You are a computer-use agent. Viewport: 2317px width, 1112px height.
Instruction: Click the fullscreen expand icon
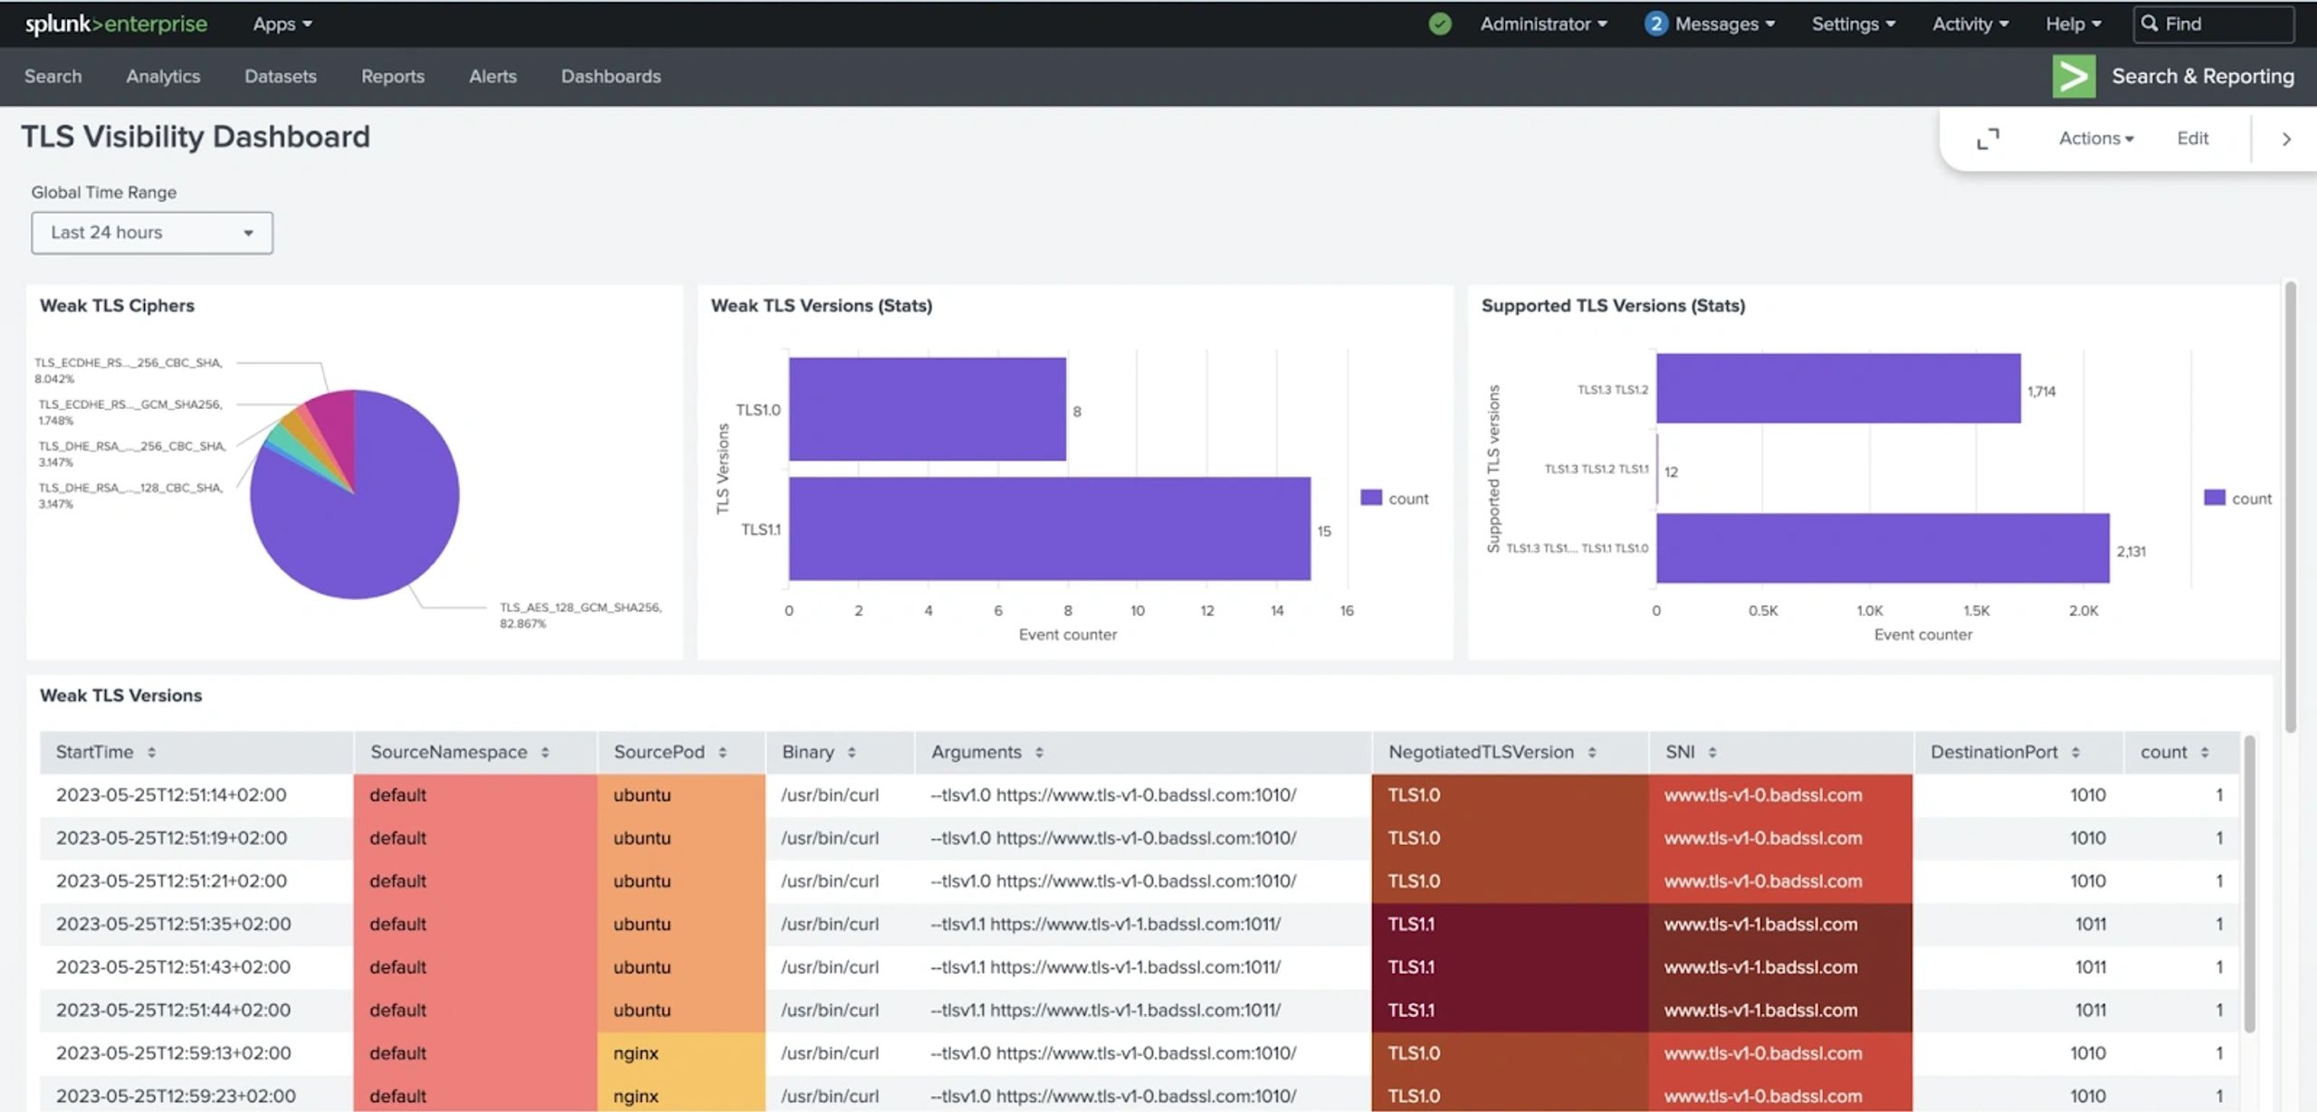click(1988, 138)
